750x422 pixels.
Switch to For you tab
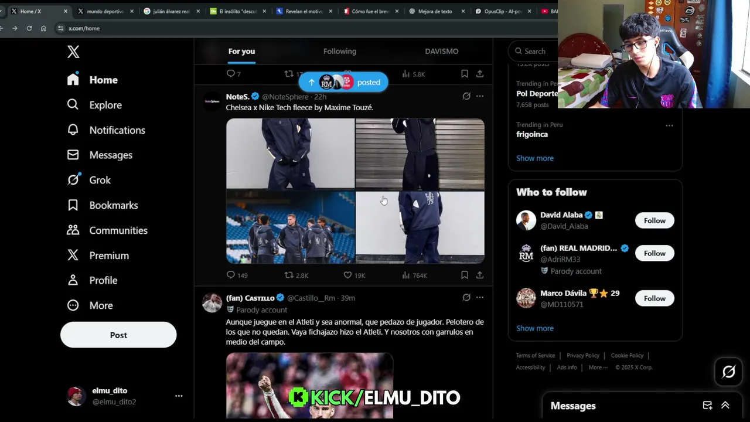coord(241,52)
